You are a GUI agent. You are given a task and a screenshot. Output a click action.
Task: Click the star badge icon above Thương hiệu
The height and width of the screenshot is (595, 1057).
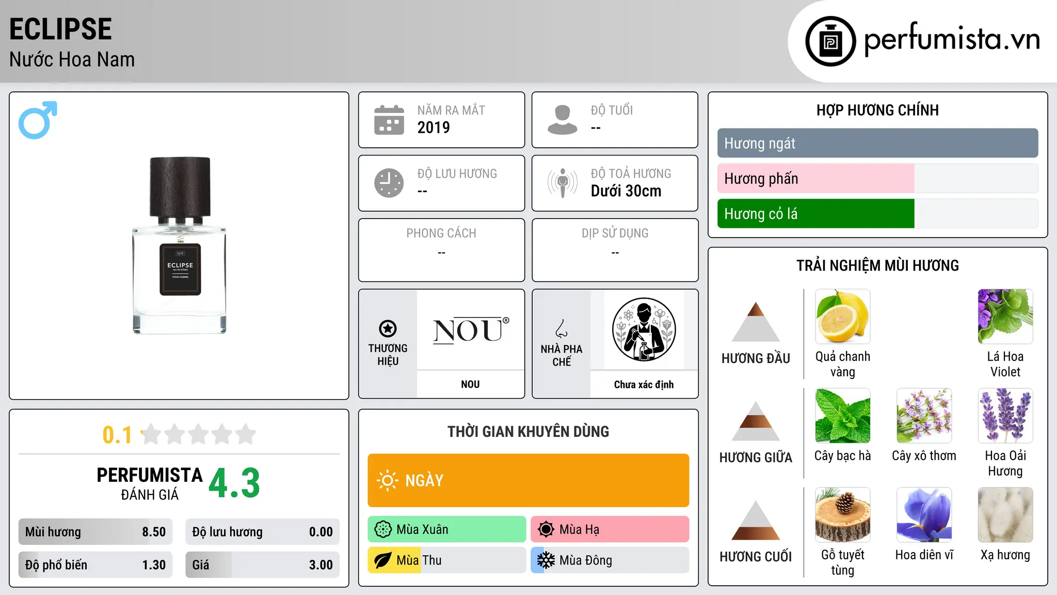coord(388,328)
